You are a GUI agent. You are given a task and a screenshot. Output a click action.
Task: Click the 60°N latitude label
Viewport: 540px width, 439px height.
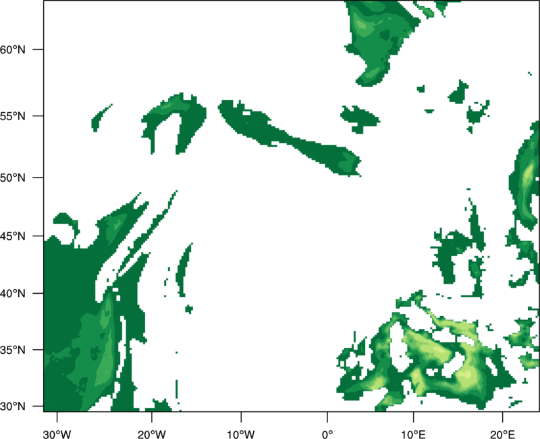pyautogui.click(x=12, y=49)
